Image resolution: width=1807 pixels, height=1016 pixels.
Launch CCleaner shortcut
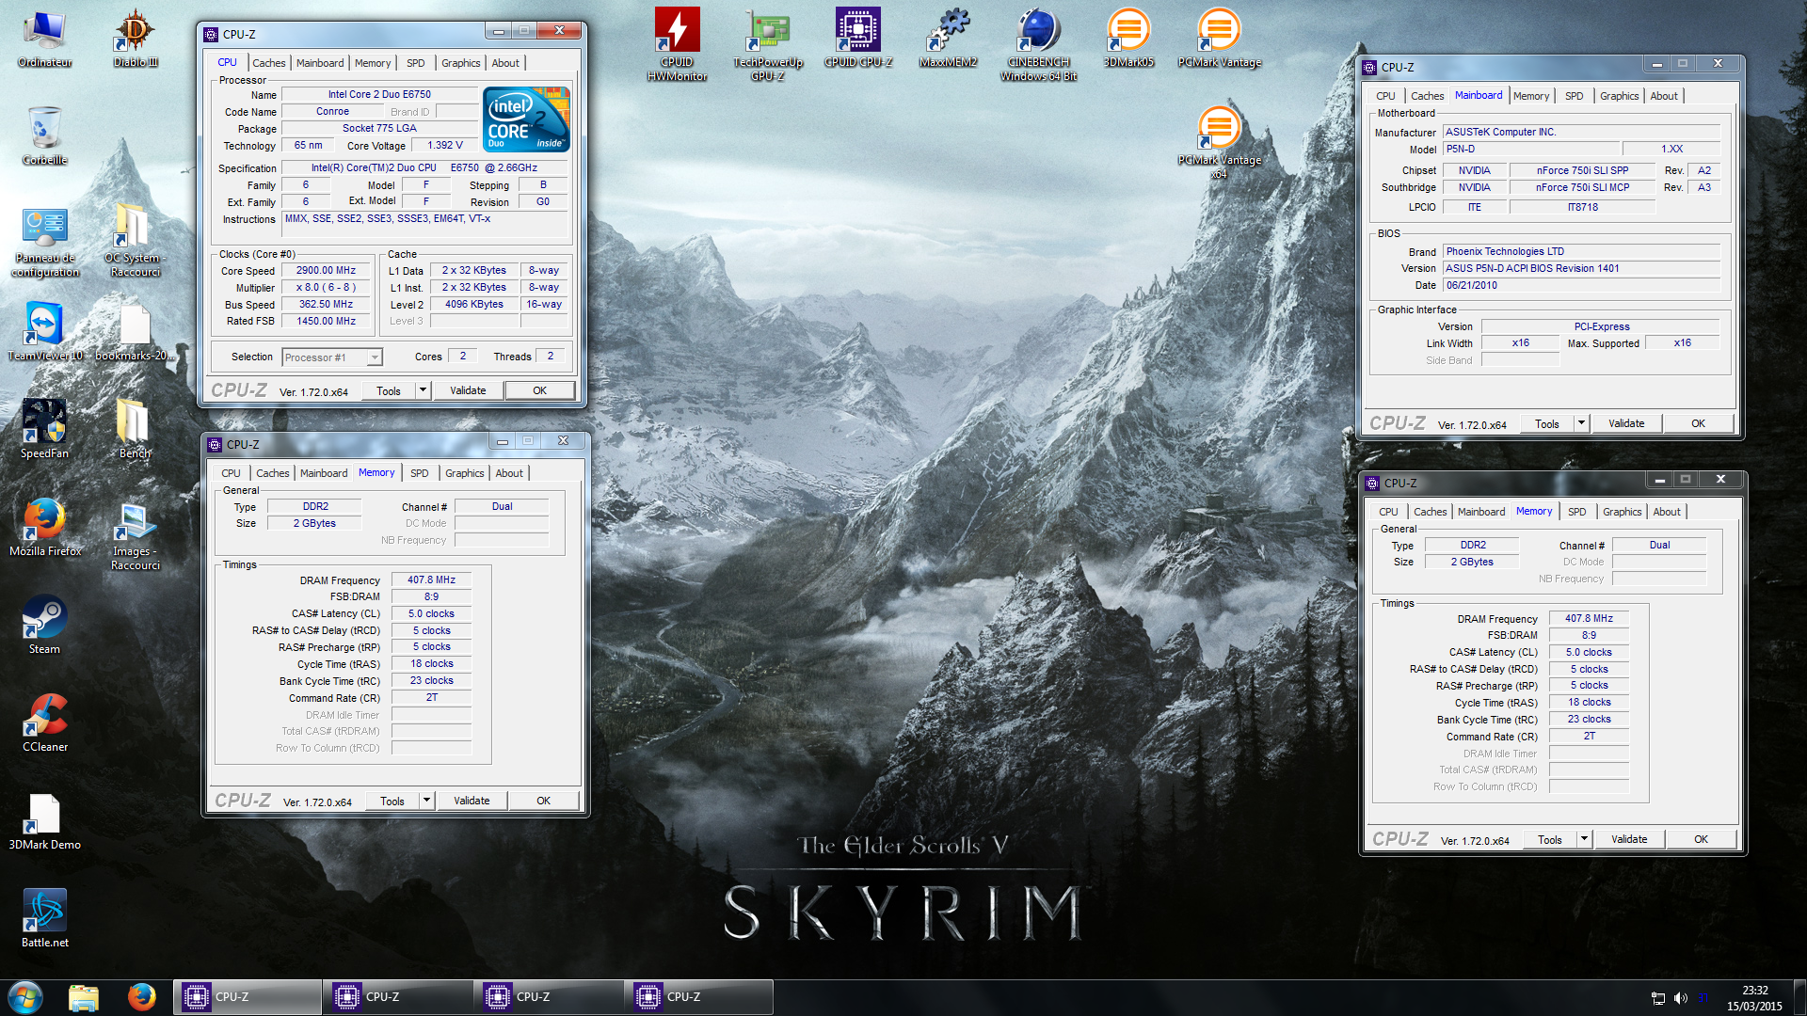coord(44,722)
